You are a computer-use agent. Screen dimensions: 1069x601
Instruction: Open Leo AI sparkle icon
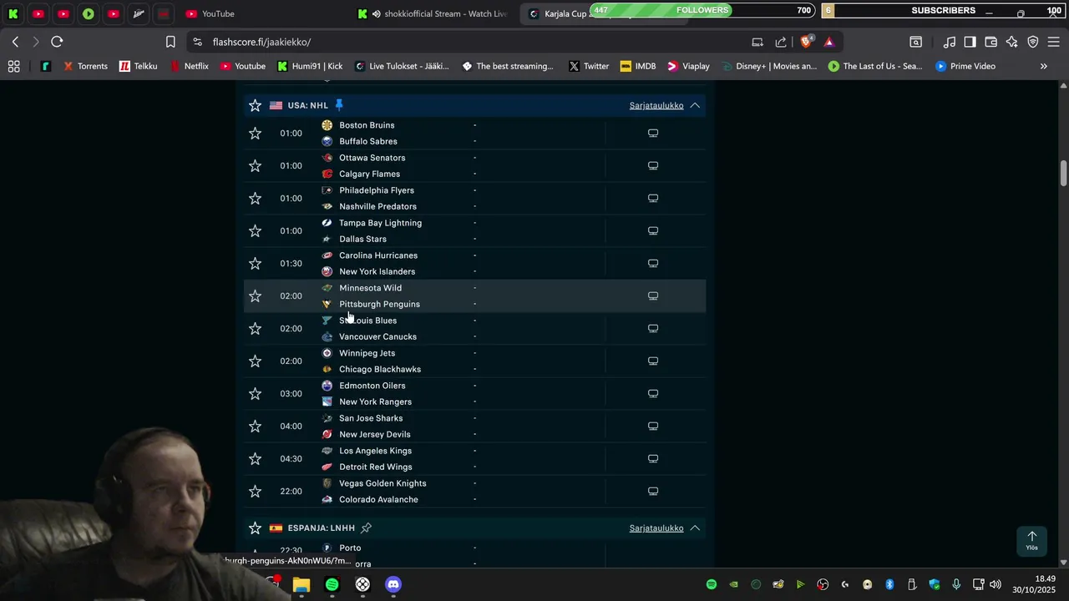(1012, 42)
